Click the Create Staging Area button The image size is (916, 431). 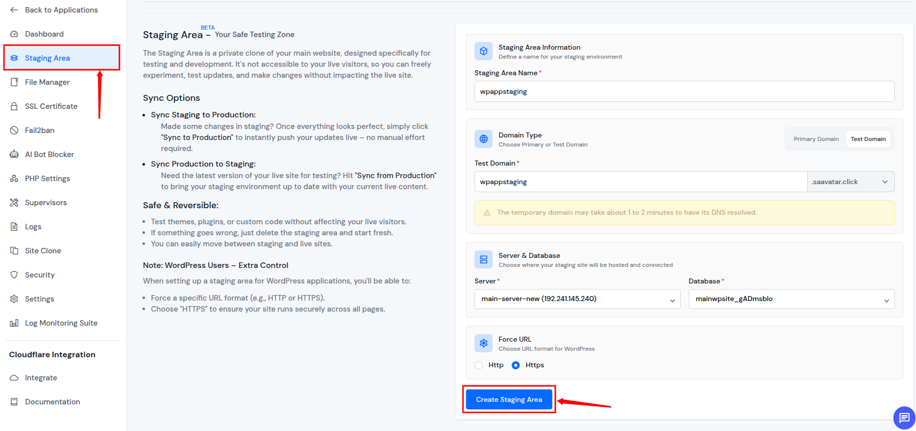click(509, 399)
